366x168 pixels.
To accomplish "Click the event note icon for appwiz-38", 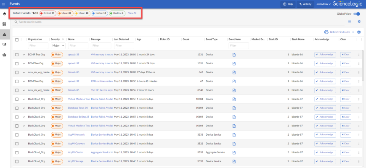I will click(234, 55).
